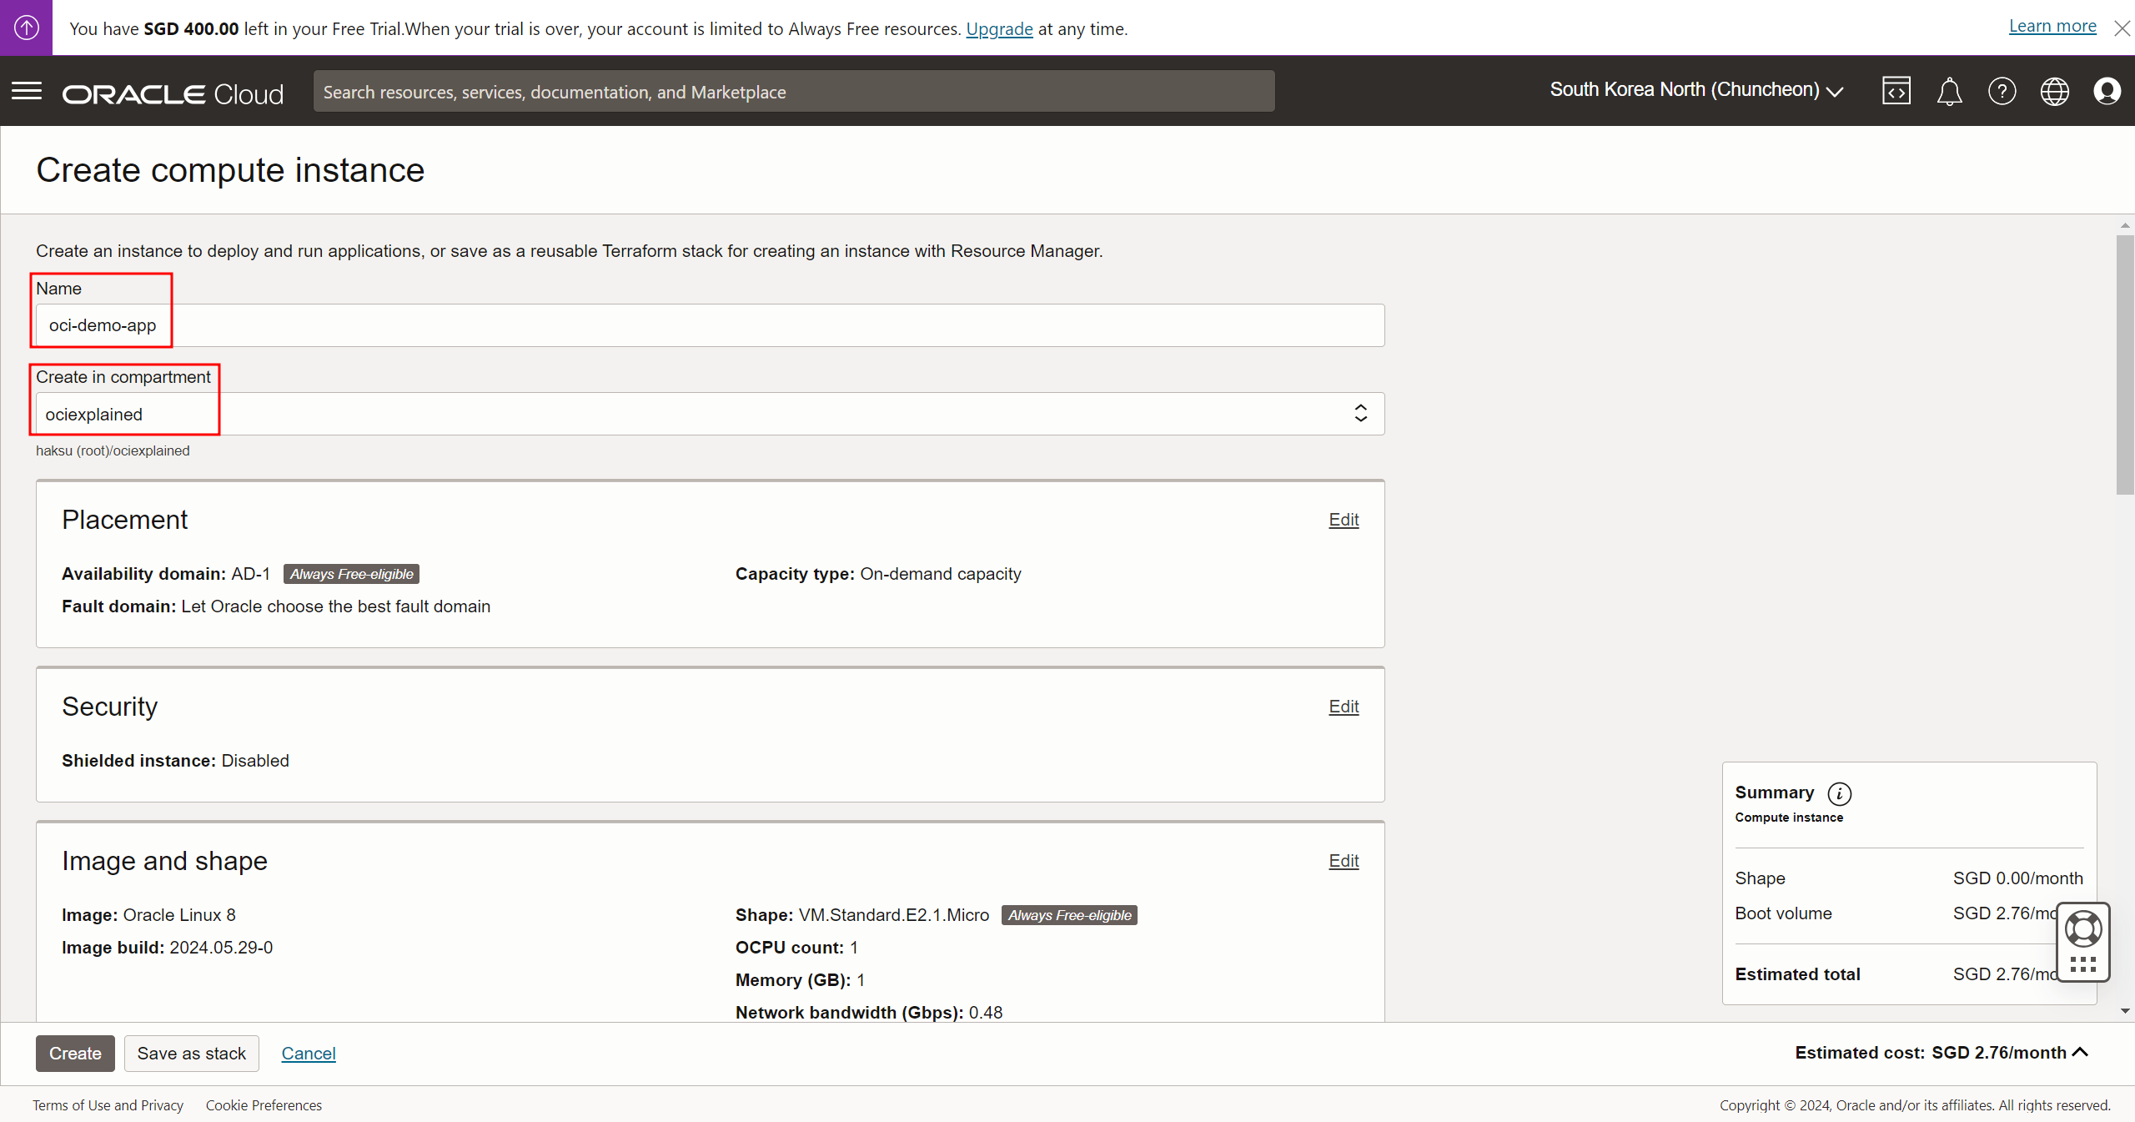The width and height of the screenshot is (2135, 1122).
Task: Edit the Image and shape section
Action: pos(1343,861)
